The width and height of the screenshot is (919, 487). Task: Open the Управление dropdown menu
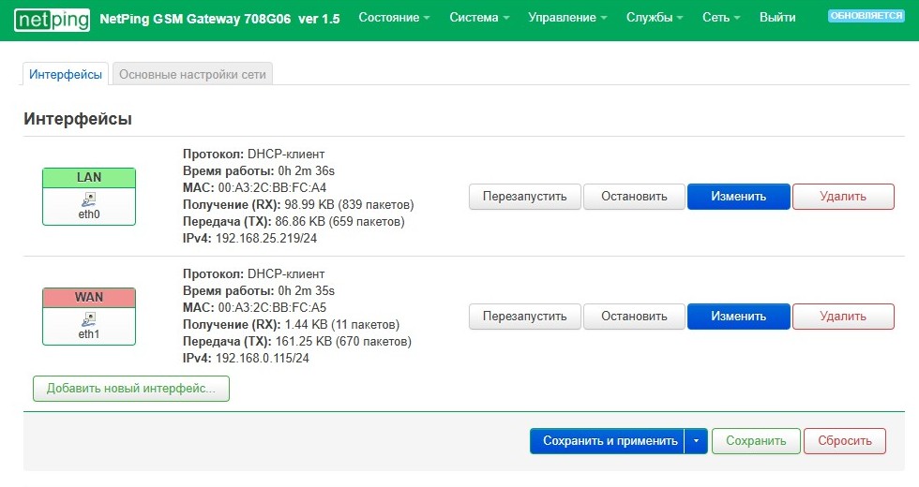[567, 18]
